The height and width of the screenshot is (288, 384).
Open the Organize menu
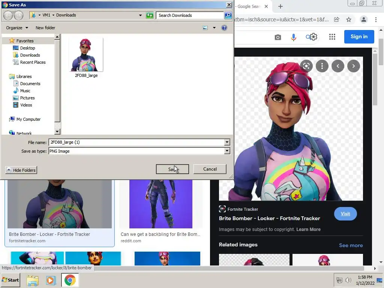tap(17, 28)
